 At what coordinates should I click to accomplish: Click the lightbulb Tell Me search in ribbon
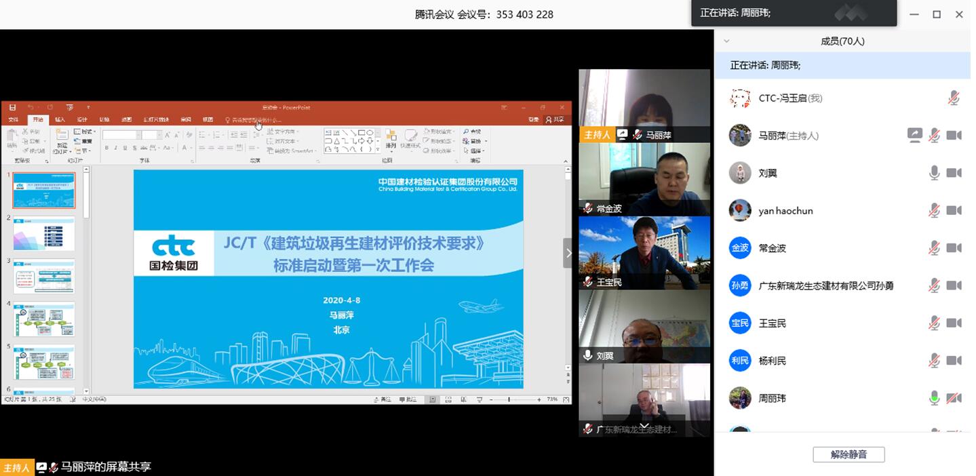pos(228,120)
